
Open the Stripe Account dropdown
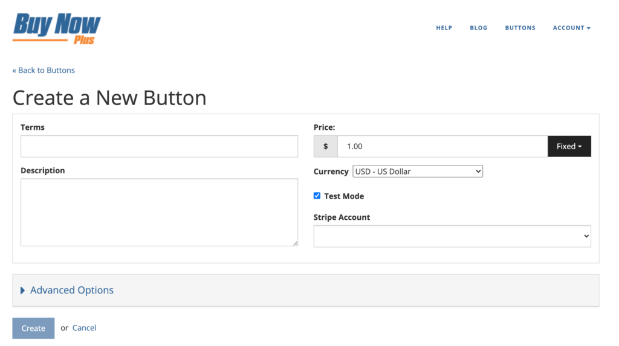pyautogui.click(x=452, y=236)
